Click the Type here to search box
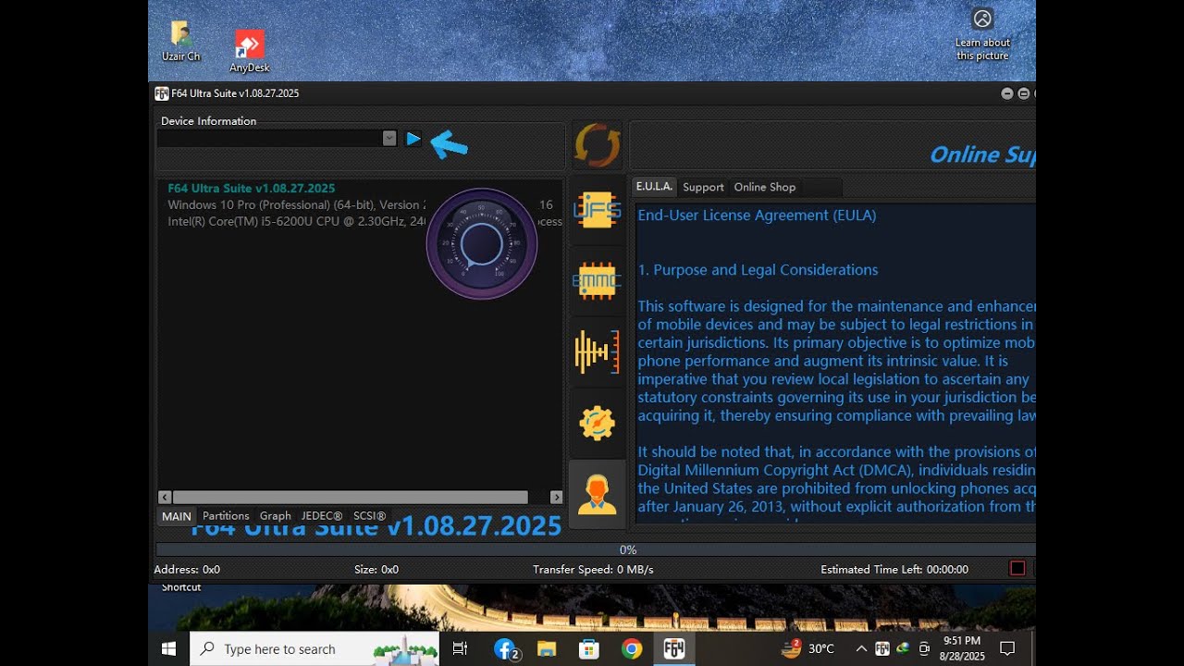 pos(314,649)
